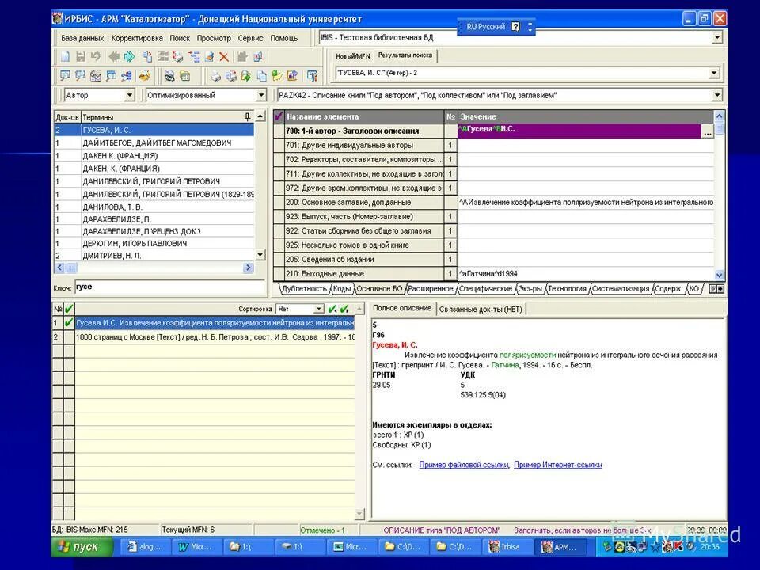This screenshot has height=570, width=760.
Task: Click down arrow of terms list scrollbar
Action: pos(260,255)
